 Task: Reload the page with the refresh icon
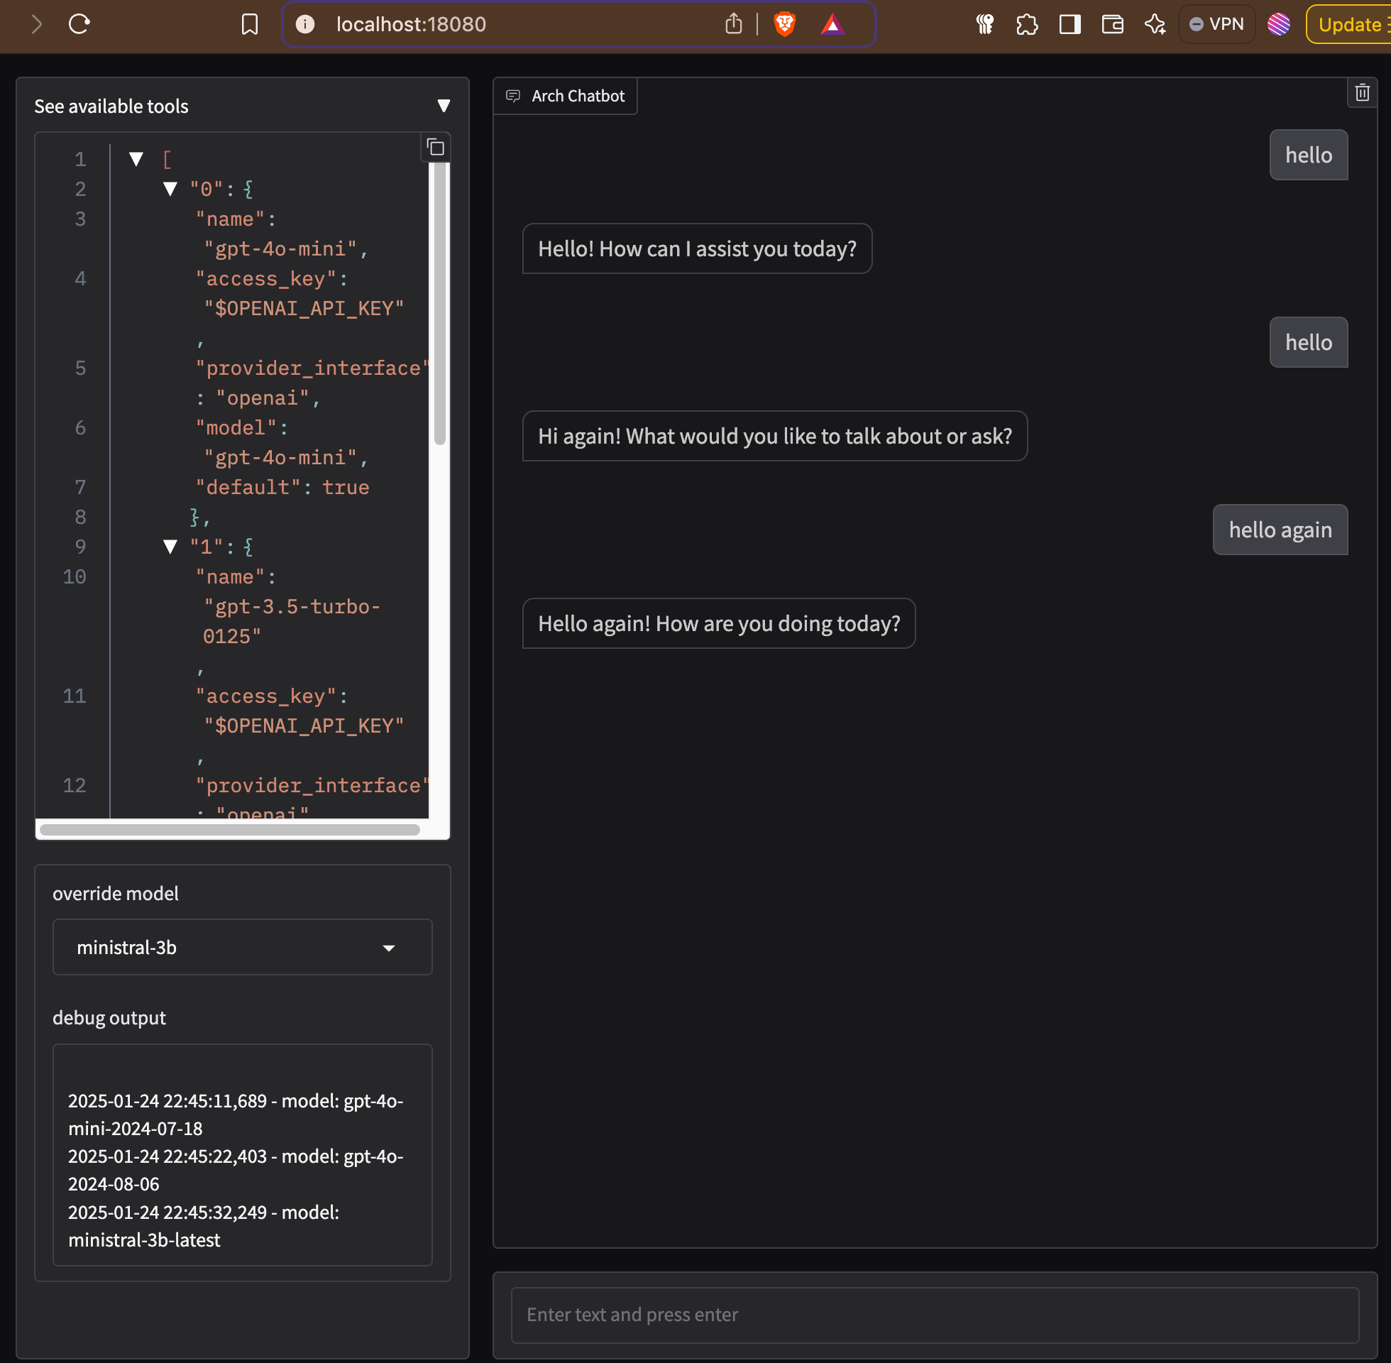click(79, 24)
